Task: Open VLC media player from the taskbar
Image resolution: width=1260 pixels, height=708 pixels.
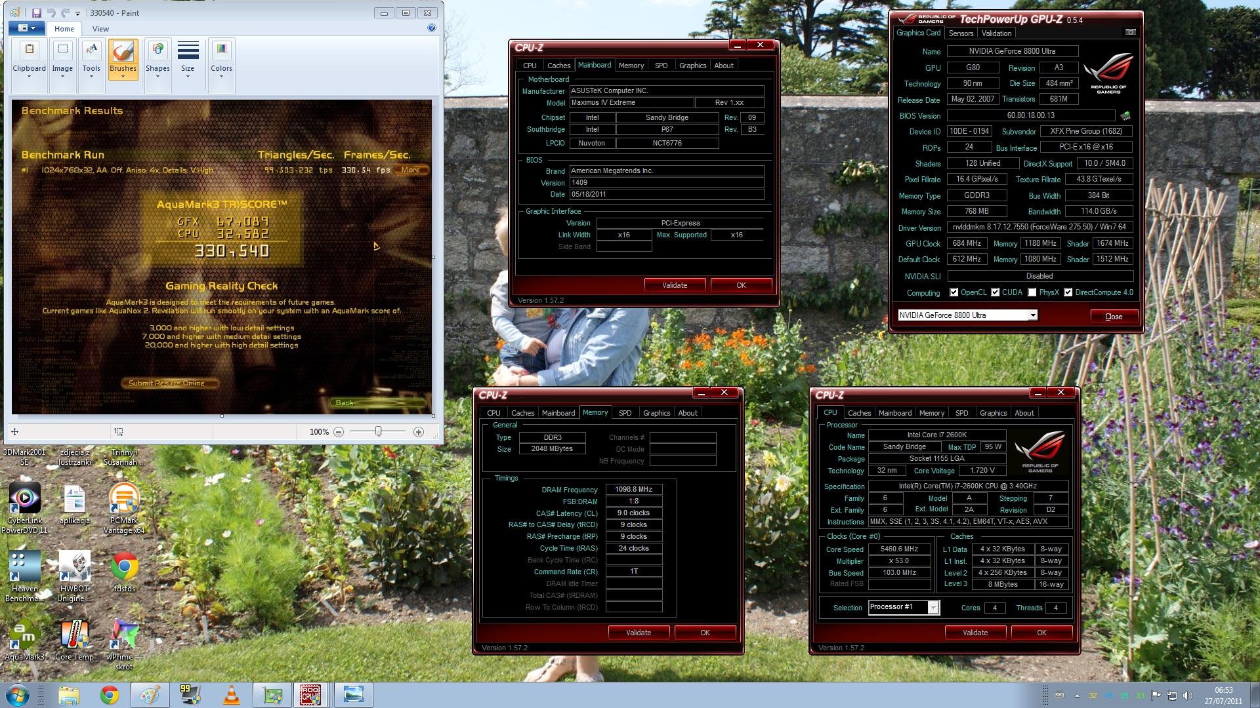Action: click(x=232, y=695)
